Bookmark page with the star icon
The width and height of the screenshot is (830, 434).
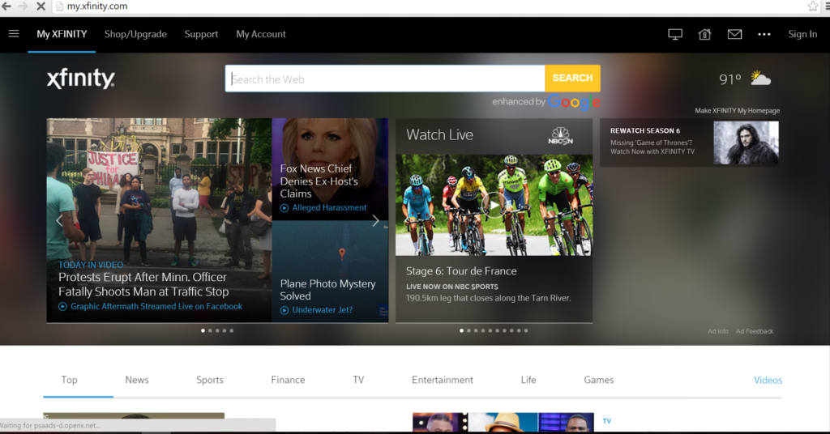point(812,6)
